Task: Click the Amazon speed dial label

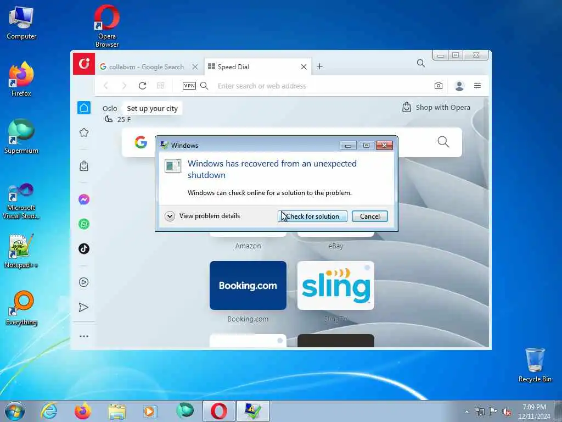Action: point(248,246)
